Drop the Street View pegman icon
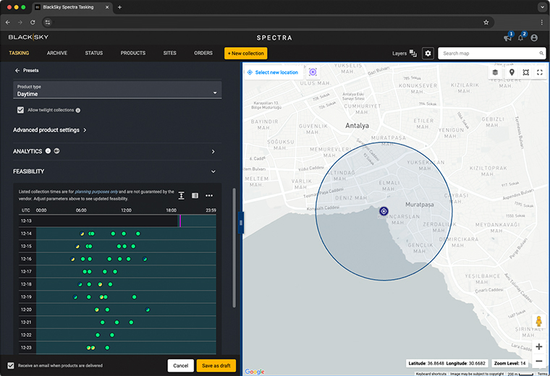This screenshot has height=376, width=550. 538,321
